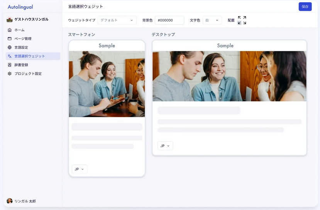Open the 言語設定 menu item
The width and height of the screenshot is (320, 210).
21,47
